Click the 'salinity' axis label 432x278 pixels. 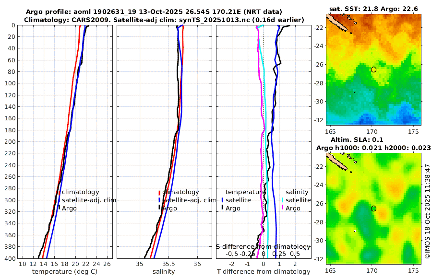164,272
